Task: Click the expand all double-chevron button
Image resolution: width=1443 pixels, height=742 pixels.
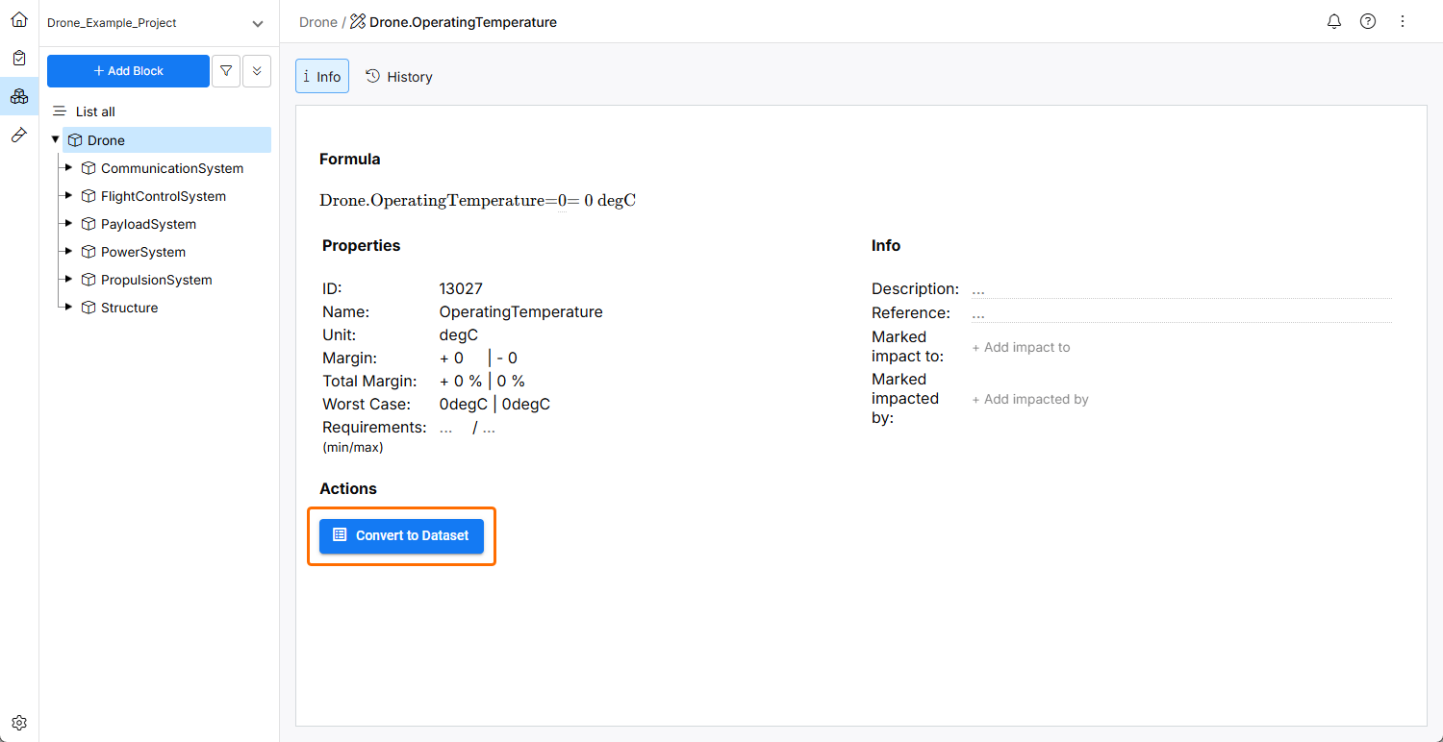Action: [x=257, y=71]
